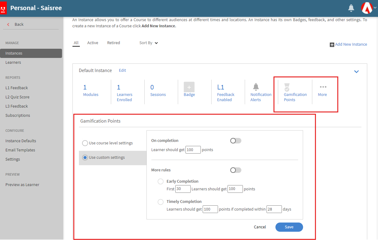The height and width of the screenshot is (240, 378).
Task: Open Notification Alerts bell icon
Action: tap(256, 87)
